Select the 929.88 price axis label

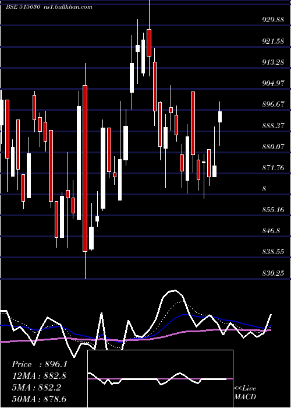tap(273, 20)
